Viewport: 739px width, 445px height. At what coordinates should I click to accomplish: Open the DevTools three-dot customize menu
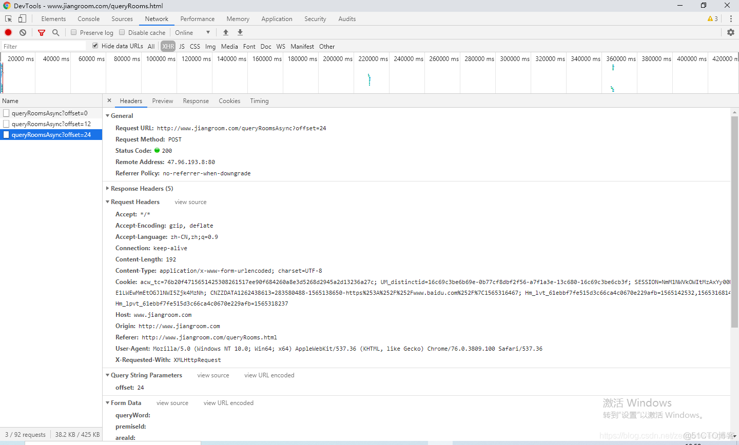pyautogui.click(x=731, y=18)
